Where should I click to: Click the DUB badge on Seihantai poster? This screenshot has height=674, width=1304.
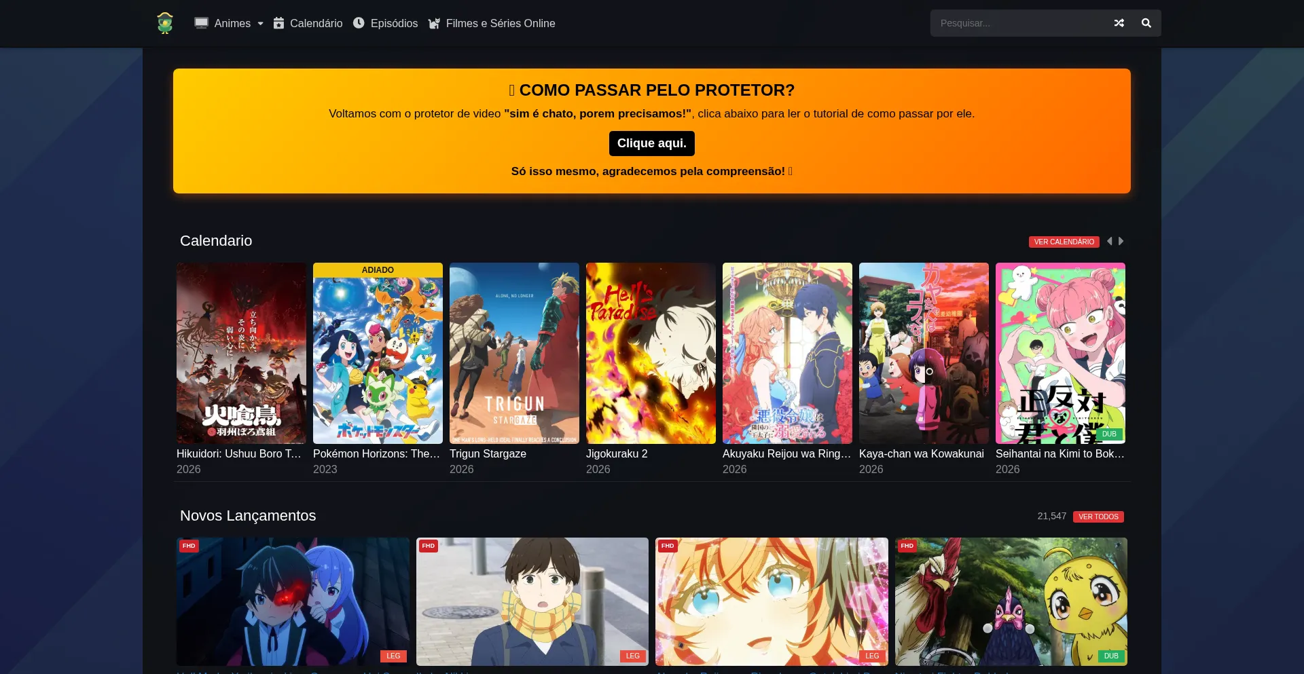tap(1109, 434)
